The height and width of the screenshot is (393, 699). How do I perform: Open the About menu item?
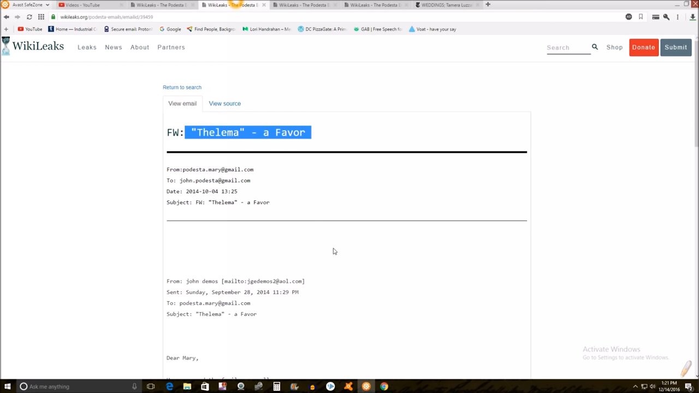coord(140,47)
